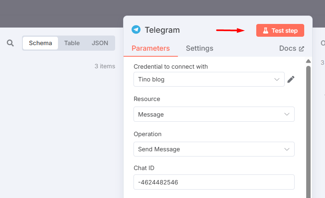Switch to the Schema view
This screenshot has height=198, width=325.
point(40,43)
